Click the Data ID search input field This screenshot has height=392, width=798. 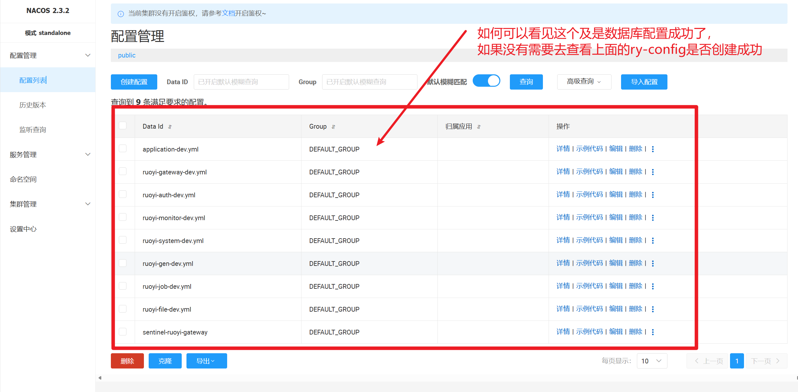point(241,82)
